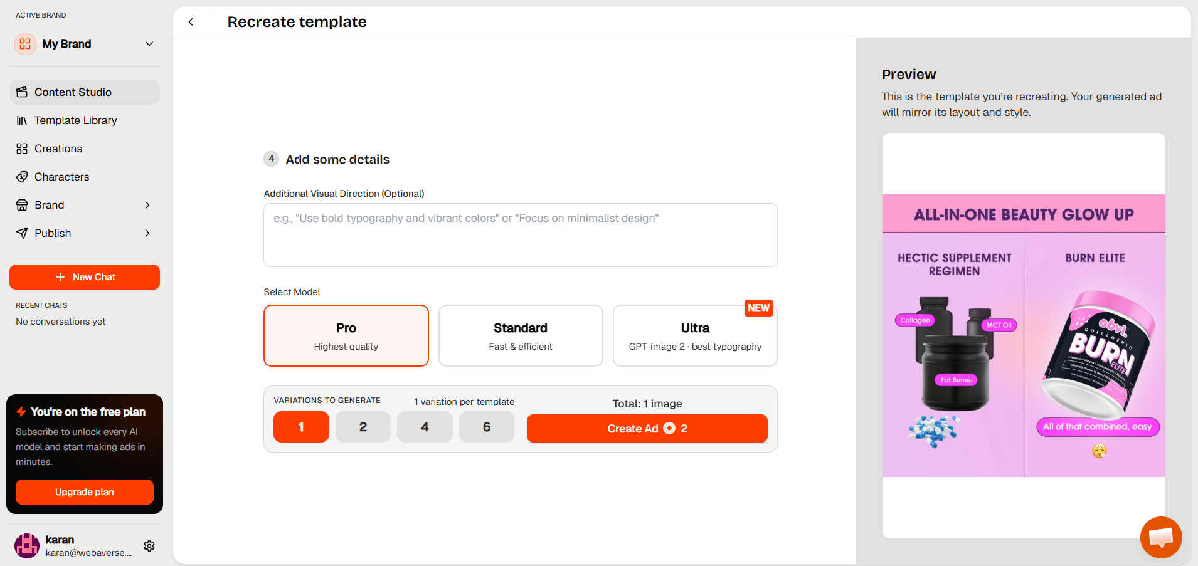Click the Characters mask icon

tap(22, 177)
